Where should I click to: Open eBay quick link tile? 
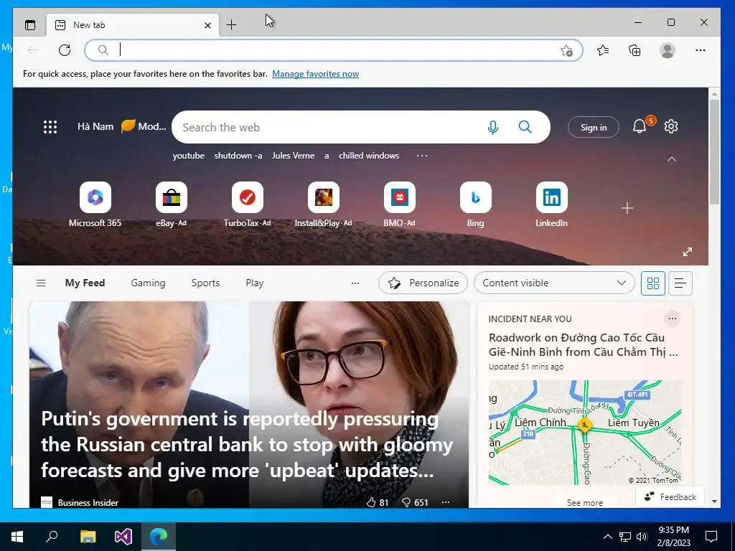pyautogui.click(x=171, y=204)
